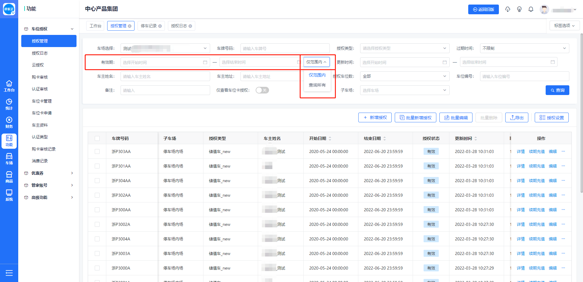Select the checkbox for row 浙P303AA
The height and width of the screenshot is (282, 583).
pos(97,151)
